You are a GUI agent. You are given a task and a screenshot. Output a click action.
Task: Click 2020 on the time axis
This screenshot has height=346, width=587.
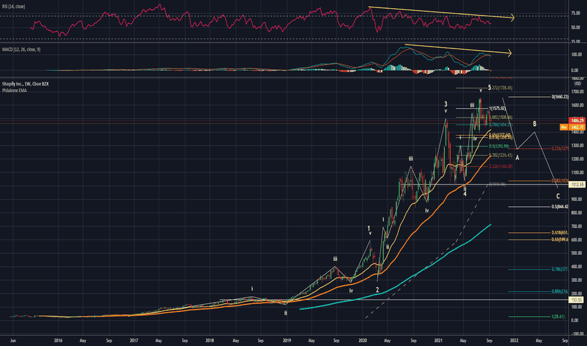[362, 340]
